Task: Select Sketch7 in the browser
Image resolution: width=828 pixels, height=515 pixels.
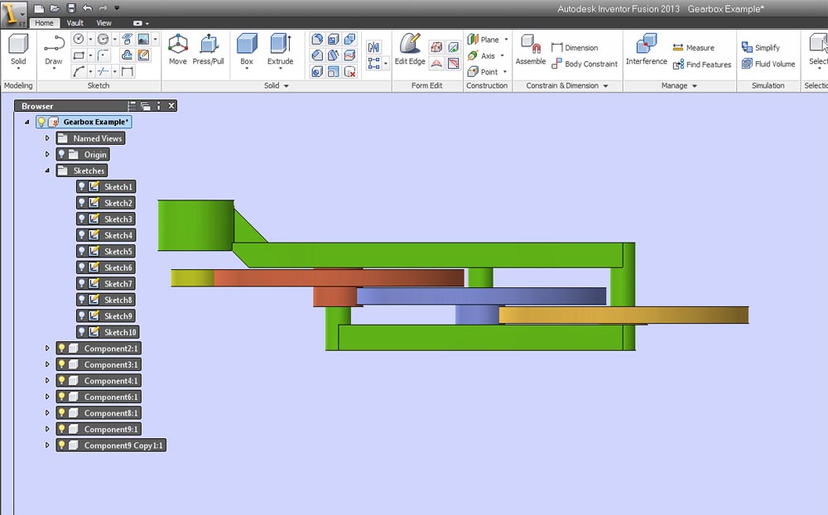Action: pyautogui.click(x=106, y=283)
